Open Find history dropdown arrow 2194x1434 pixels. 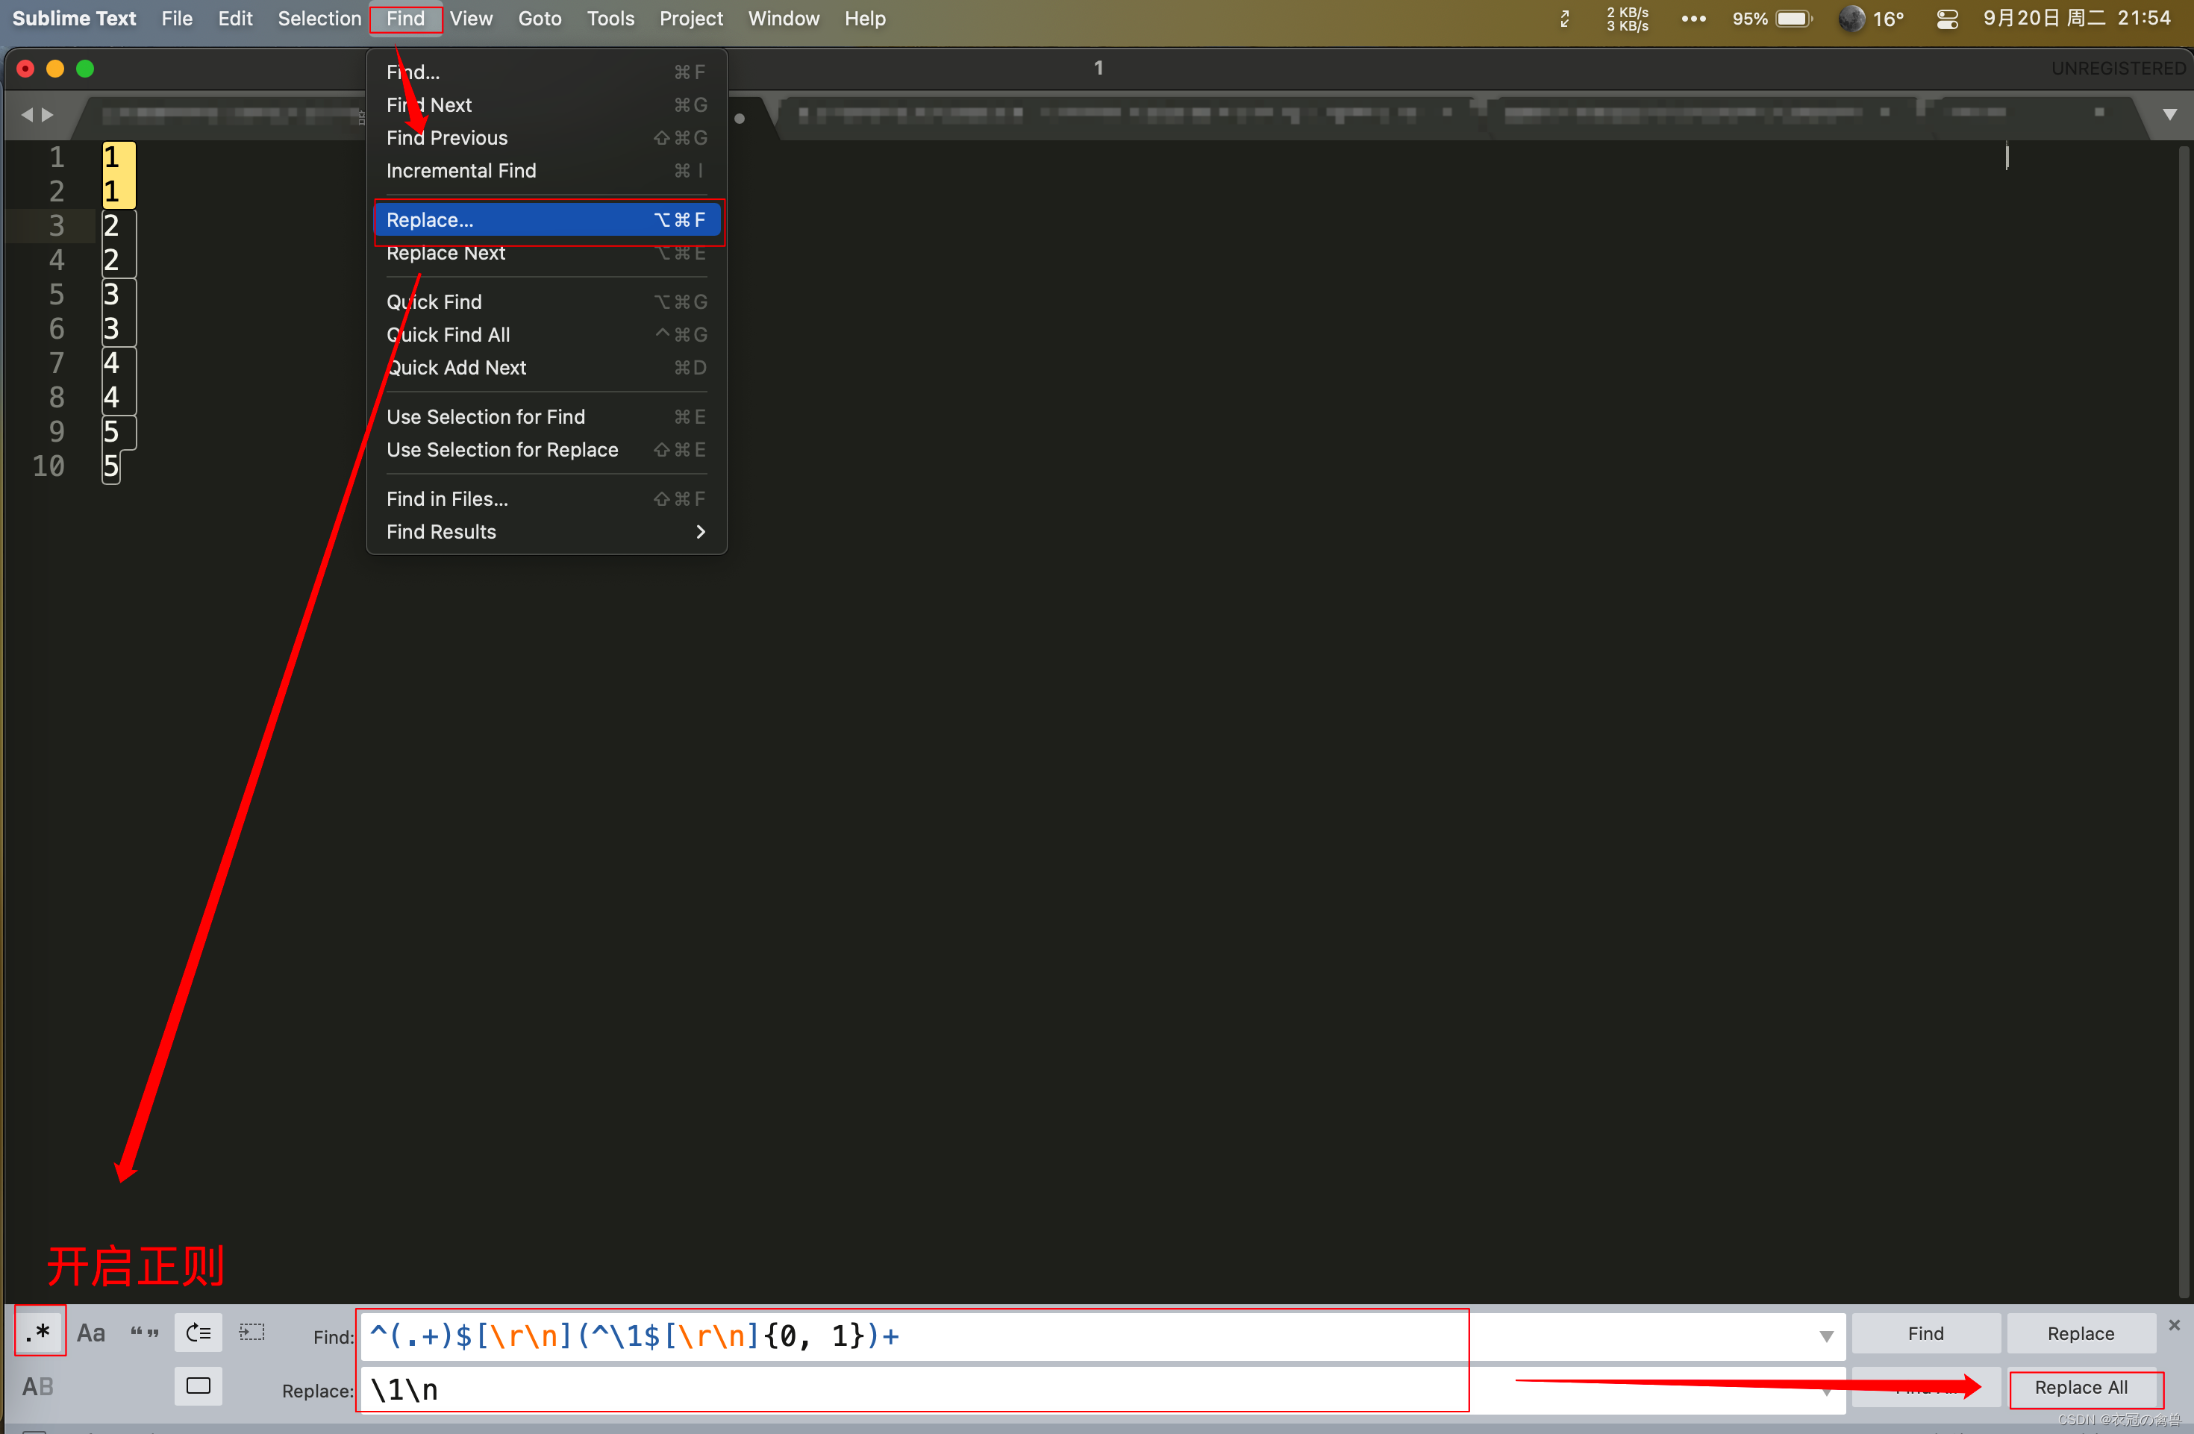(x=1826, y=1336)
